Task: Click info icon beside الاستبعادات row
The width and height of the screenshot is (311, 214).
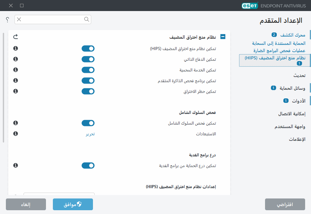Action: [15, 134]
